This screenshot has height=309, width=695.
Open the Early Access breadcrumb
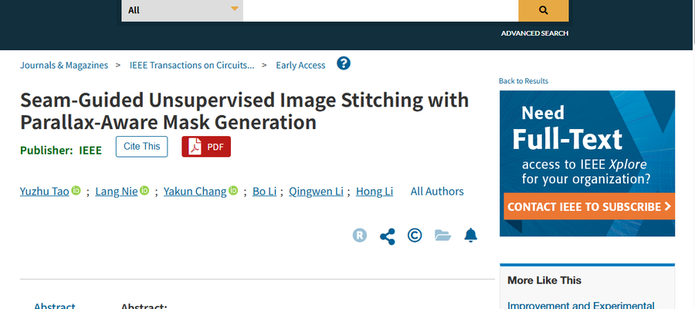tap(300, 65)
